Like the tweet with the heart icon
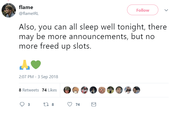This screenshot has width=179, height=113. pos(70,104)
